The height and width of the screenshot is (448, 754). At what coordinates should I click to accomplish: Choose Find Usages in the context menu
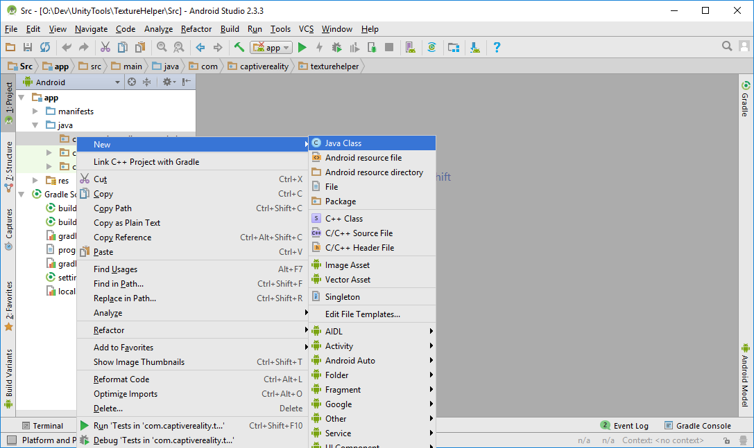192,269
